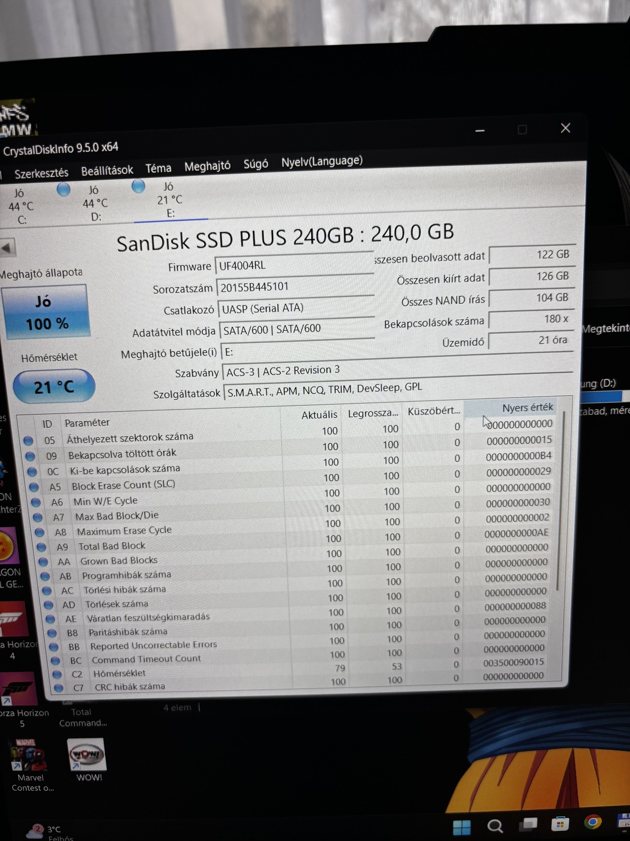
Task: Open the Forza Horizon 5 desktop shortcut
Action: point(20,700)
